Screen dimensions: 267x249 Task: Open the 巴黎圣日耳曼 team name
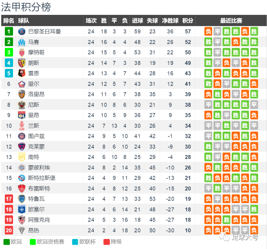[x=45, y=32]
